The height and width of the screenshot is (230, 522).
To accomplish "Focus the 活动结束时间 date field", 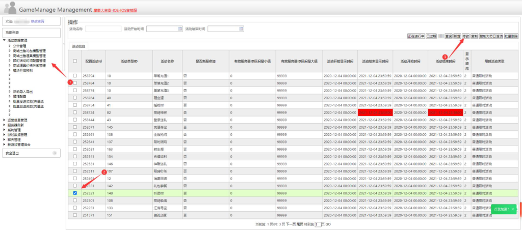I will click(x=226, y=29).
